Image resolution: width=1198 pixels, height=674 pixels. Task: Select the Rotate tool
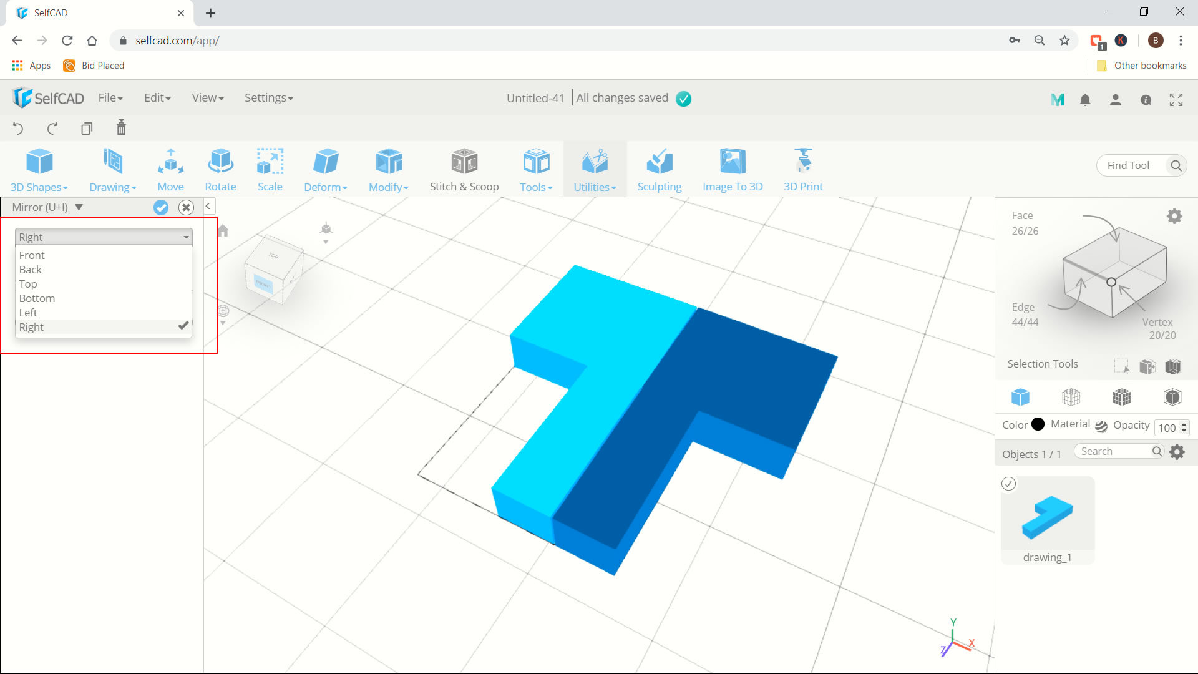pos(220,170)
